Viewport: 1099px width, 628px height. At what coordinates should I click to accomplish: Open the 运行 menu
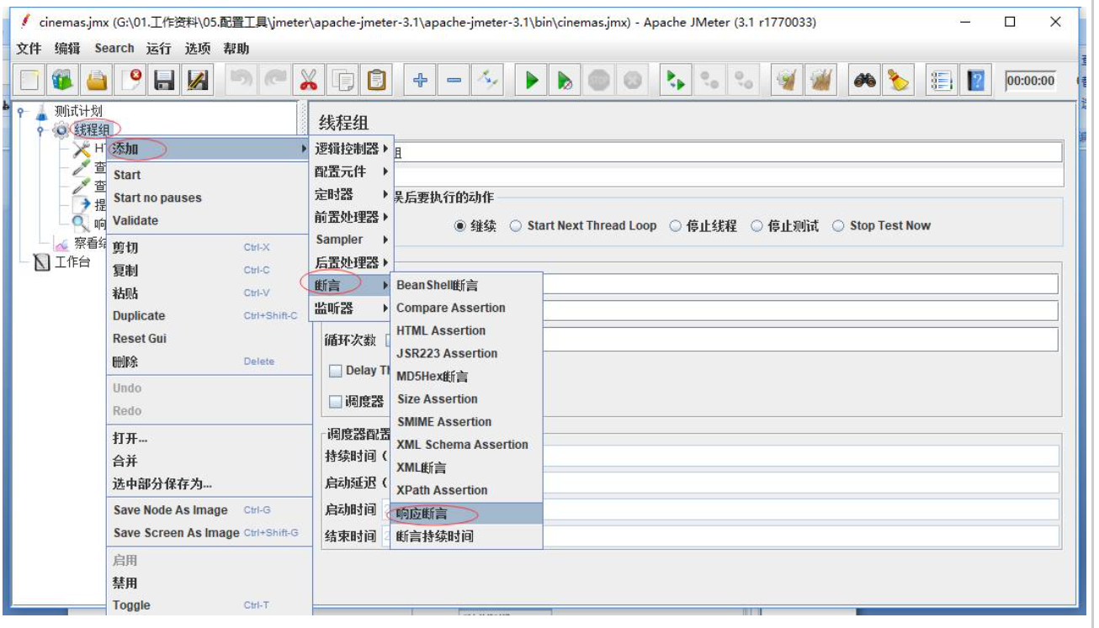pyautogui.click(x=158, y=49)
